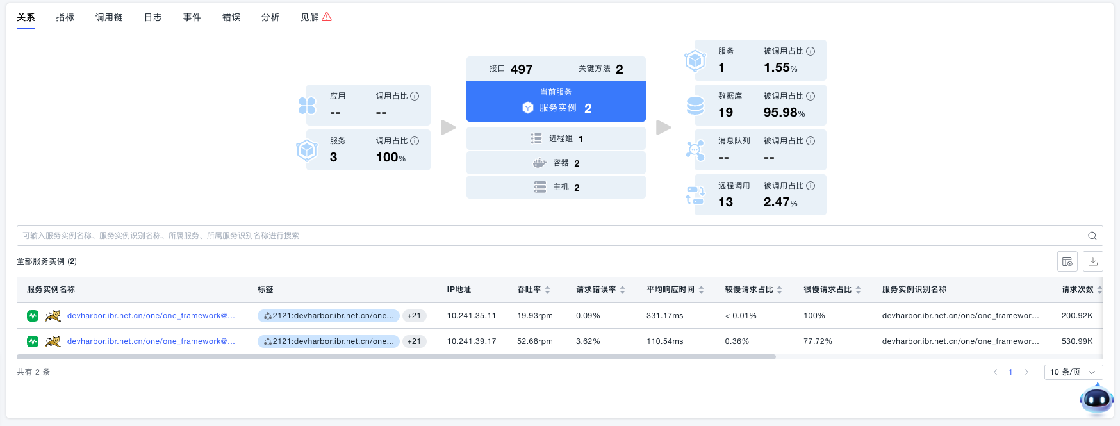Click the horizontal scrollbar under the table
The height and width of the screenshot is (426, 1120).
pyautogui.click(x=396, y=357)
